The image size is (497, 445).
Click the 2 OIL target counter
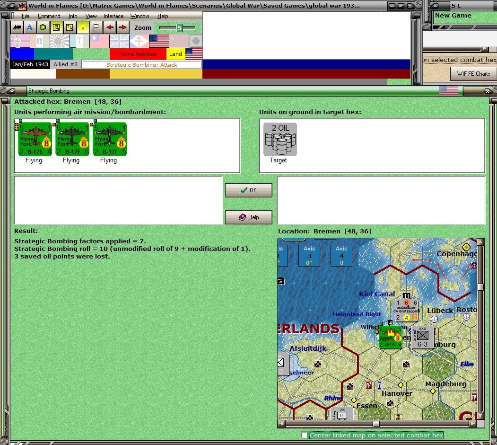[x=280, y=139]
